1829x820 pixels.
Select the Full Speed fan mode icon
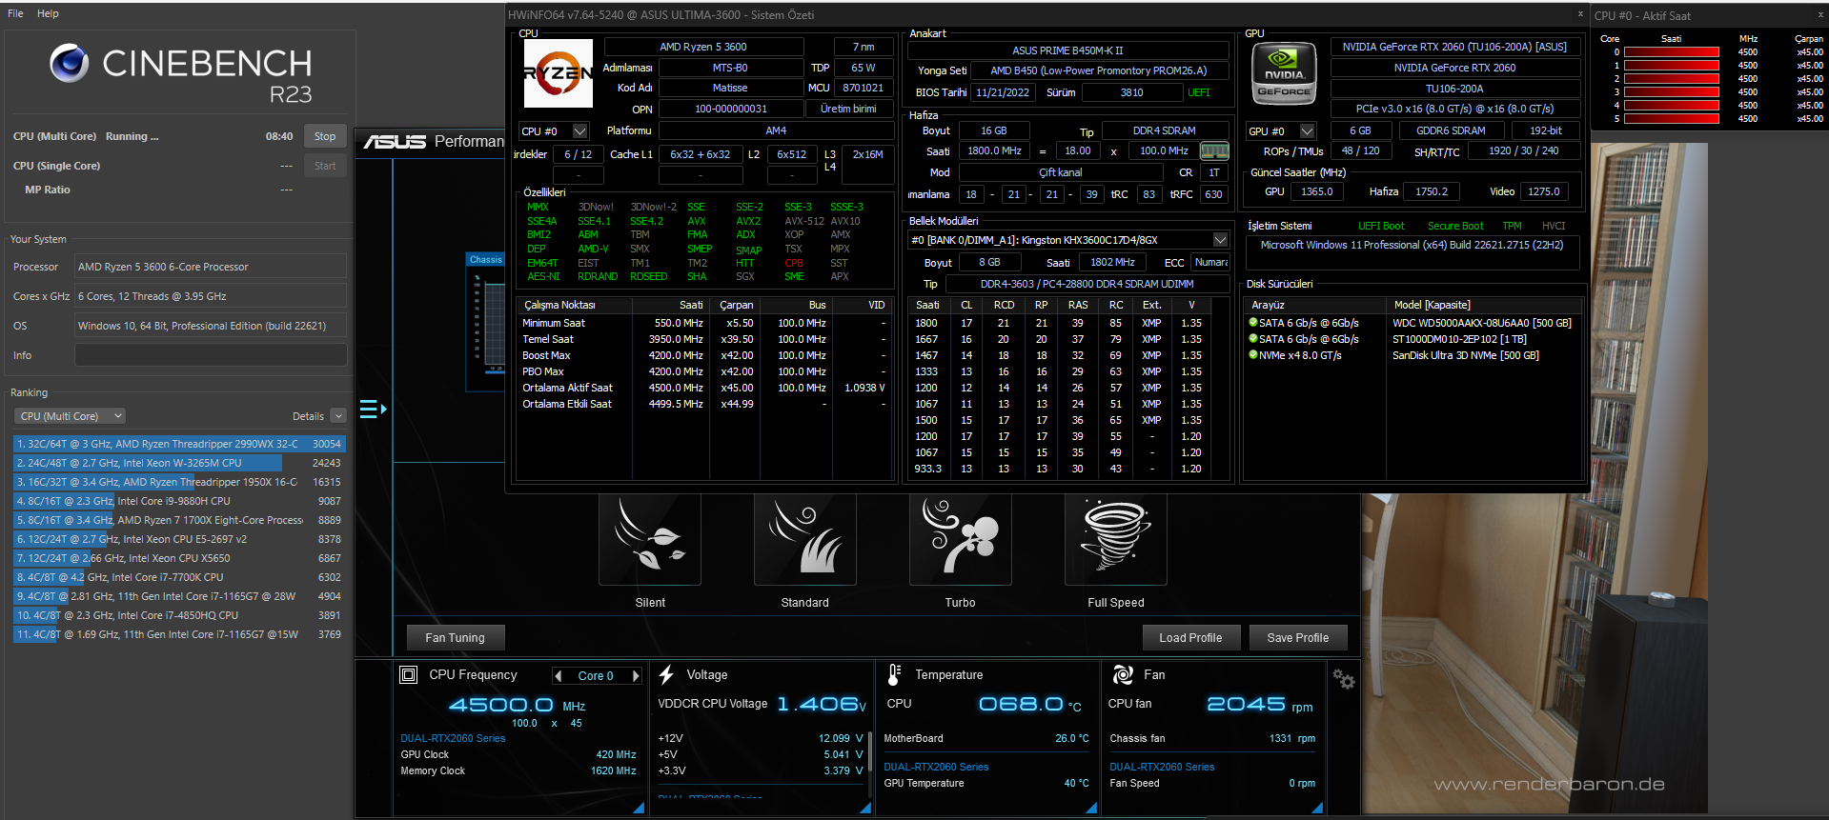pyautogui.click(x=1116, y=539)
